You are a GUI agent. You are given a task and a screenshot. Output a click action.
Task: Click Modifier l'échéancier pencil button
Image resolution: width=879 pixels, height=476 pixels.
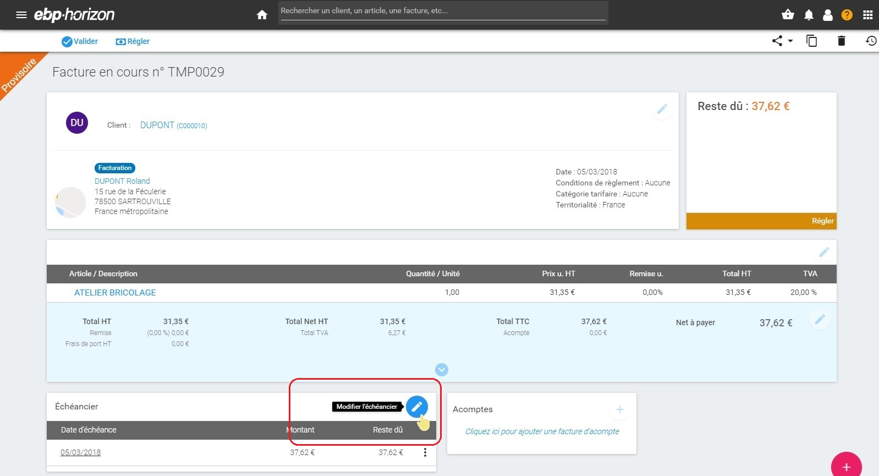(x=416, y=407)
